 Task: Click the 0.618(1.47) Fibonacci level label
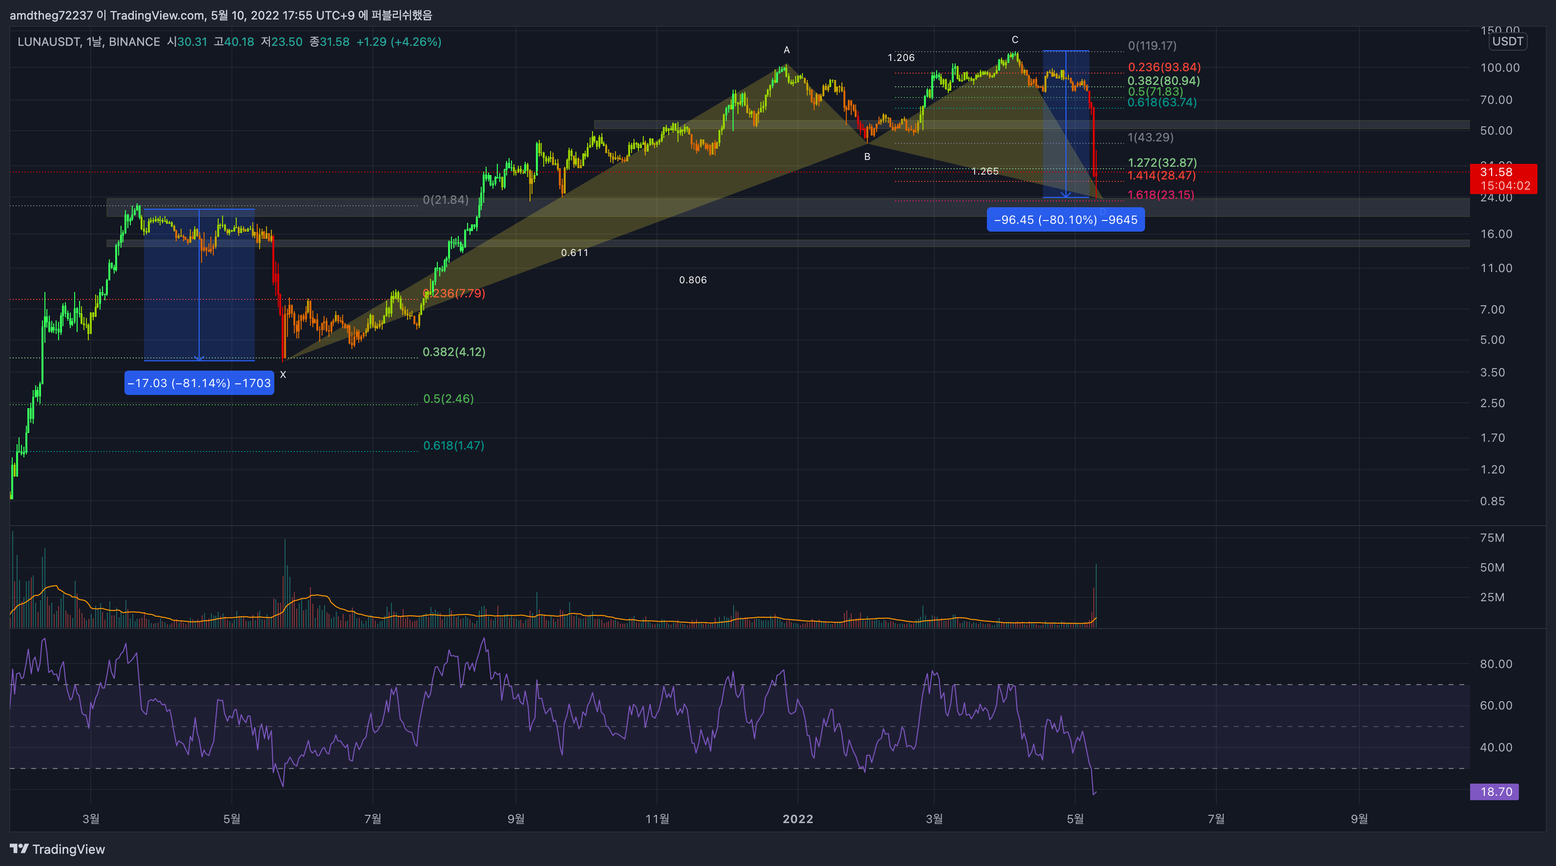(453, 445)
